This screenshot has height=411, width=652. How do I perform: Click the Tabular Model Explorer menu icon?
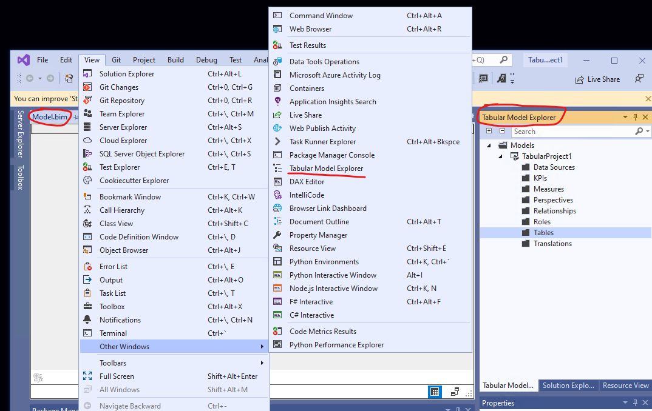(277, 168)
